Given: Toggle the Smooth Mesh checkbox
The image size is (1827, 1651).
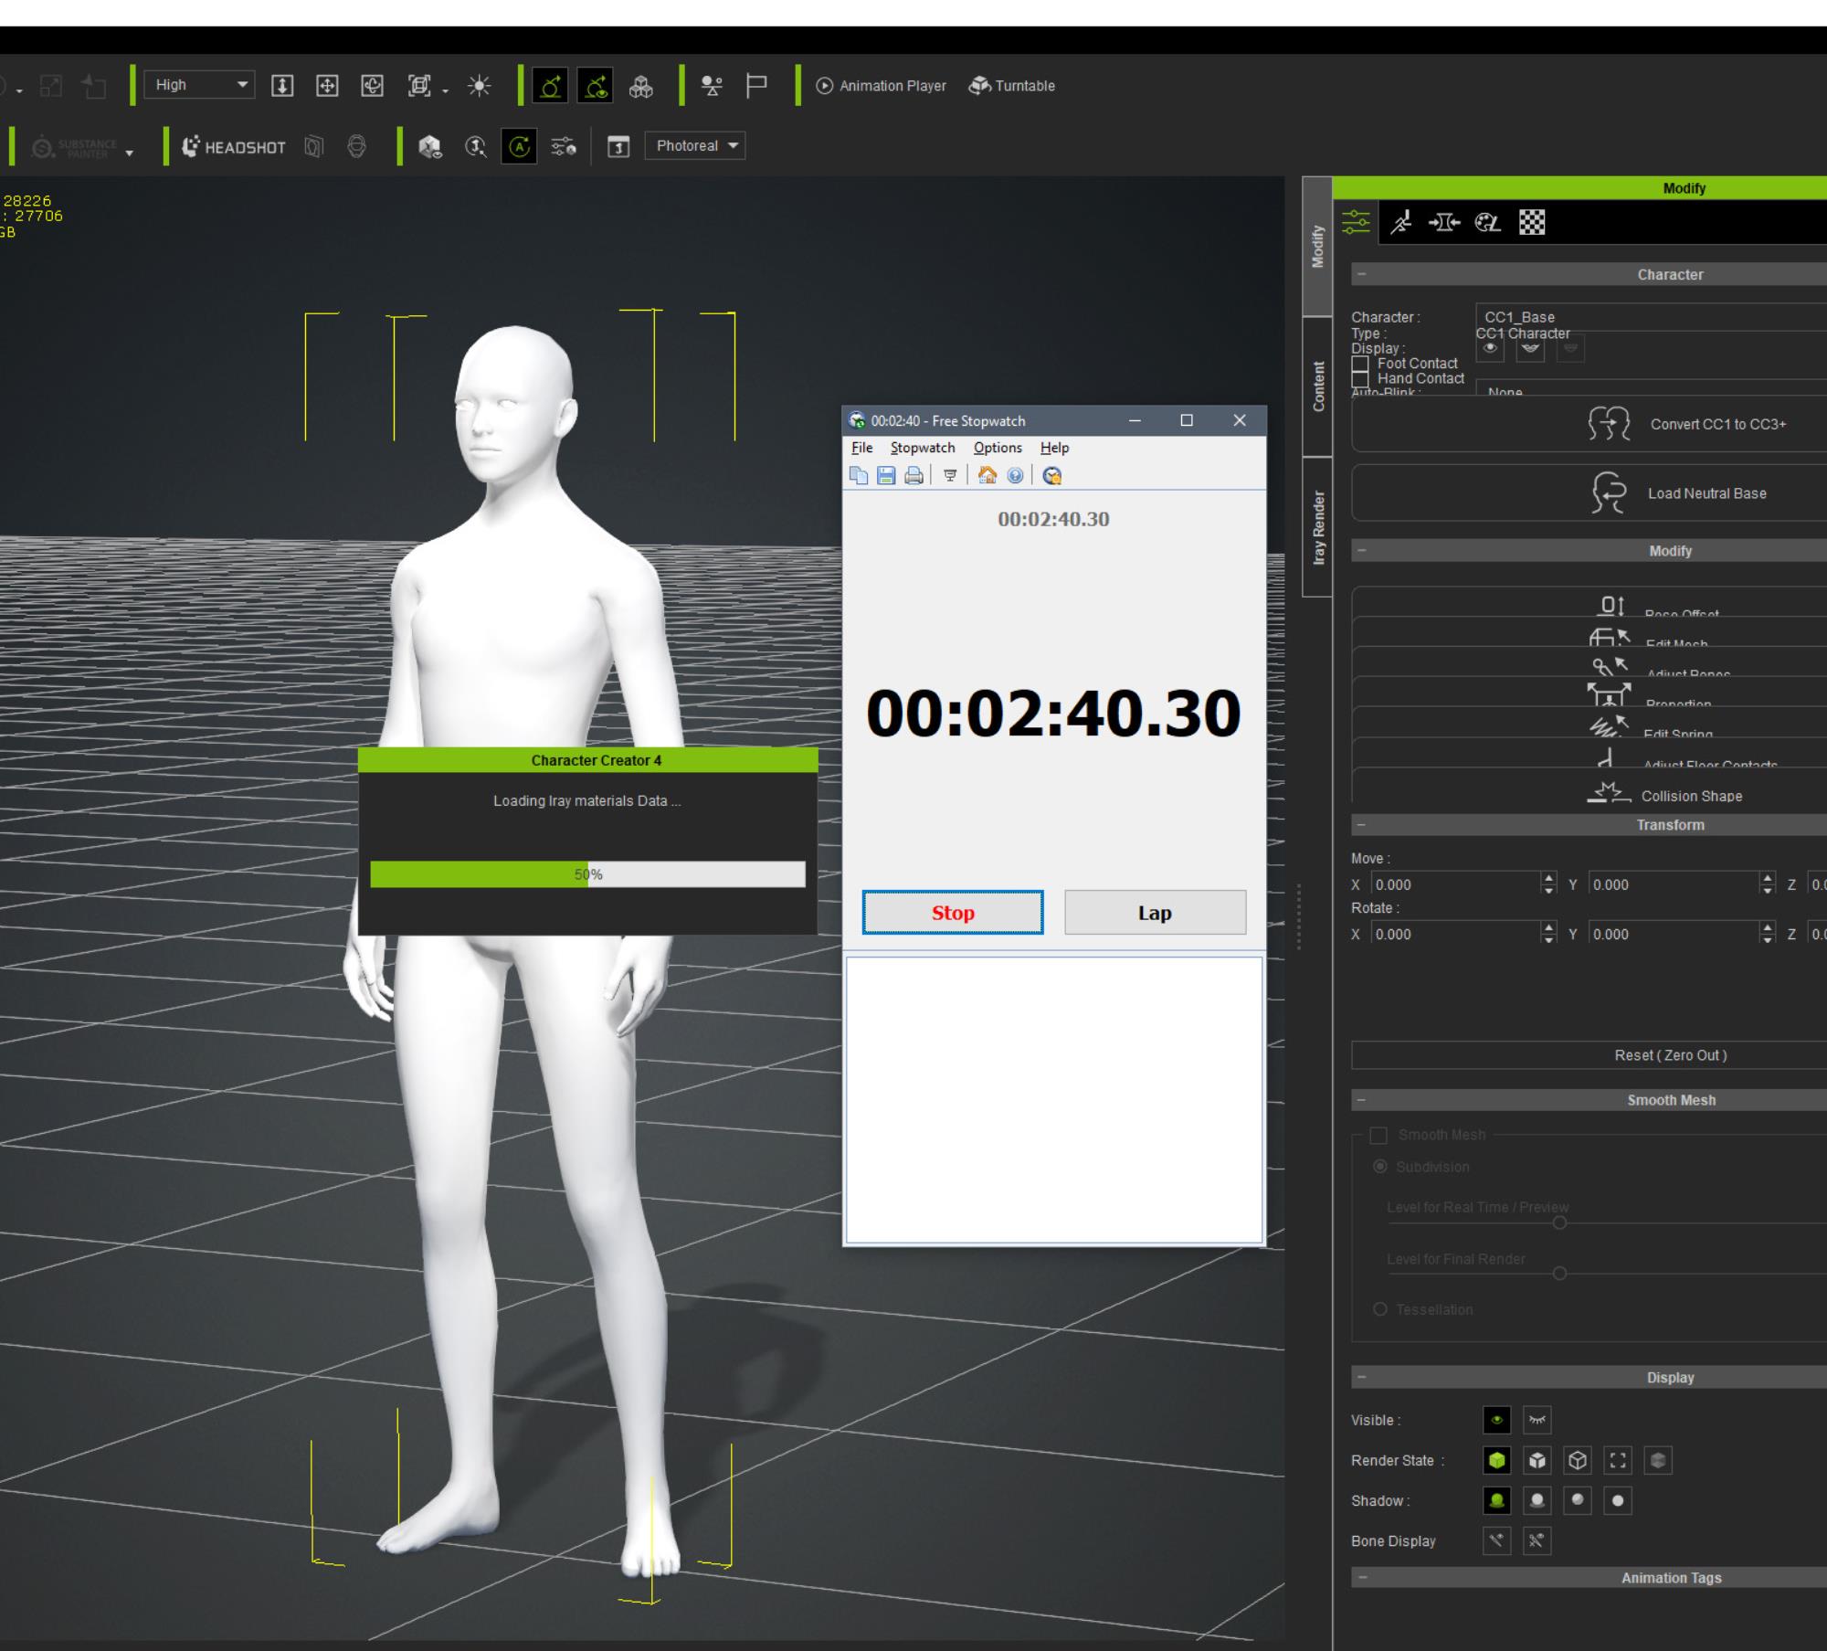Looking at the screenshot, I should coord(1378,1136).
